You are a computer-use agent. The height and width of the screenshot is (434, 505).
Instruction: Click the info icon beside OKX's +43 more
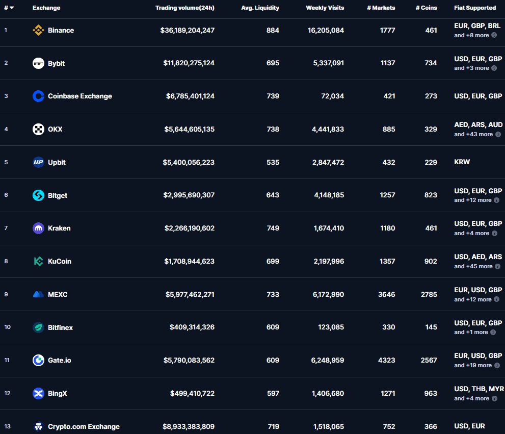[x=498, y=135]
